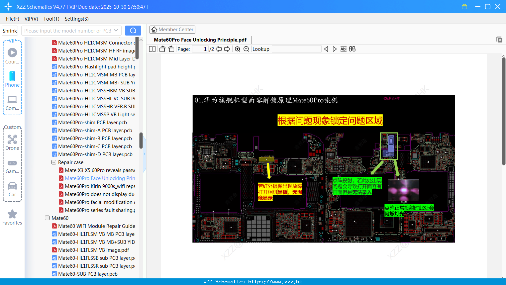Go to the previous PDF page
506x285 pixels.
(219, 49)
